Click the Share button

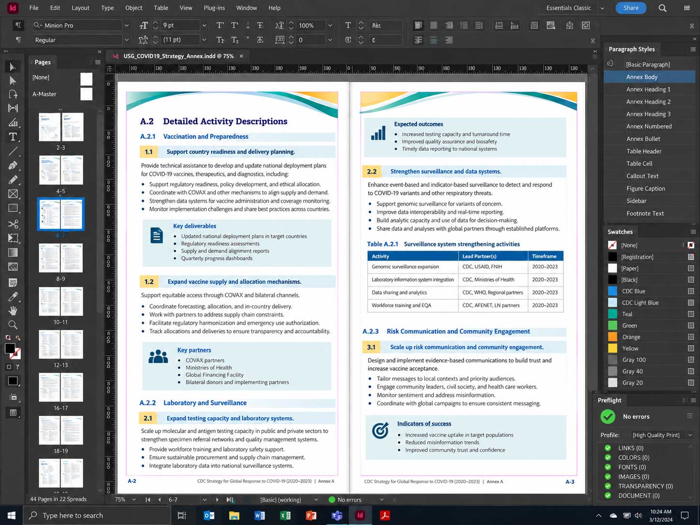click(x=631, y=8)
